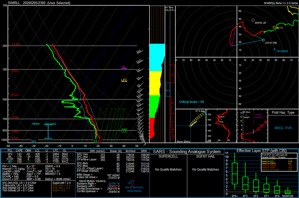Click the 850 pressure level label

4,130
